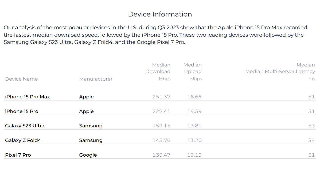320x171 pixels.
Task: Click the 54 ms latency value
Action: pyautogui.click(x=311, y=140)
